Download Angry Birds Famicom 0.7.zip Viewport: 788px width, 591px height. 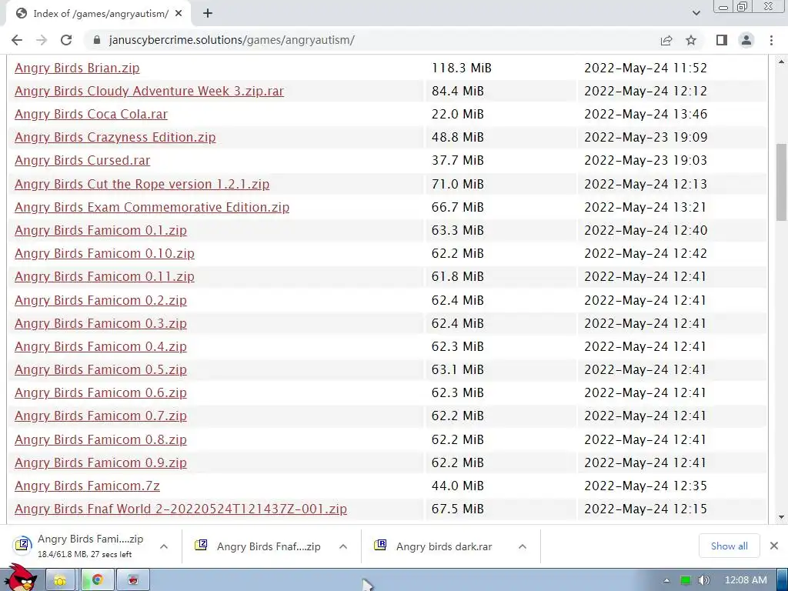coord(101,416)
